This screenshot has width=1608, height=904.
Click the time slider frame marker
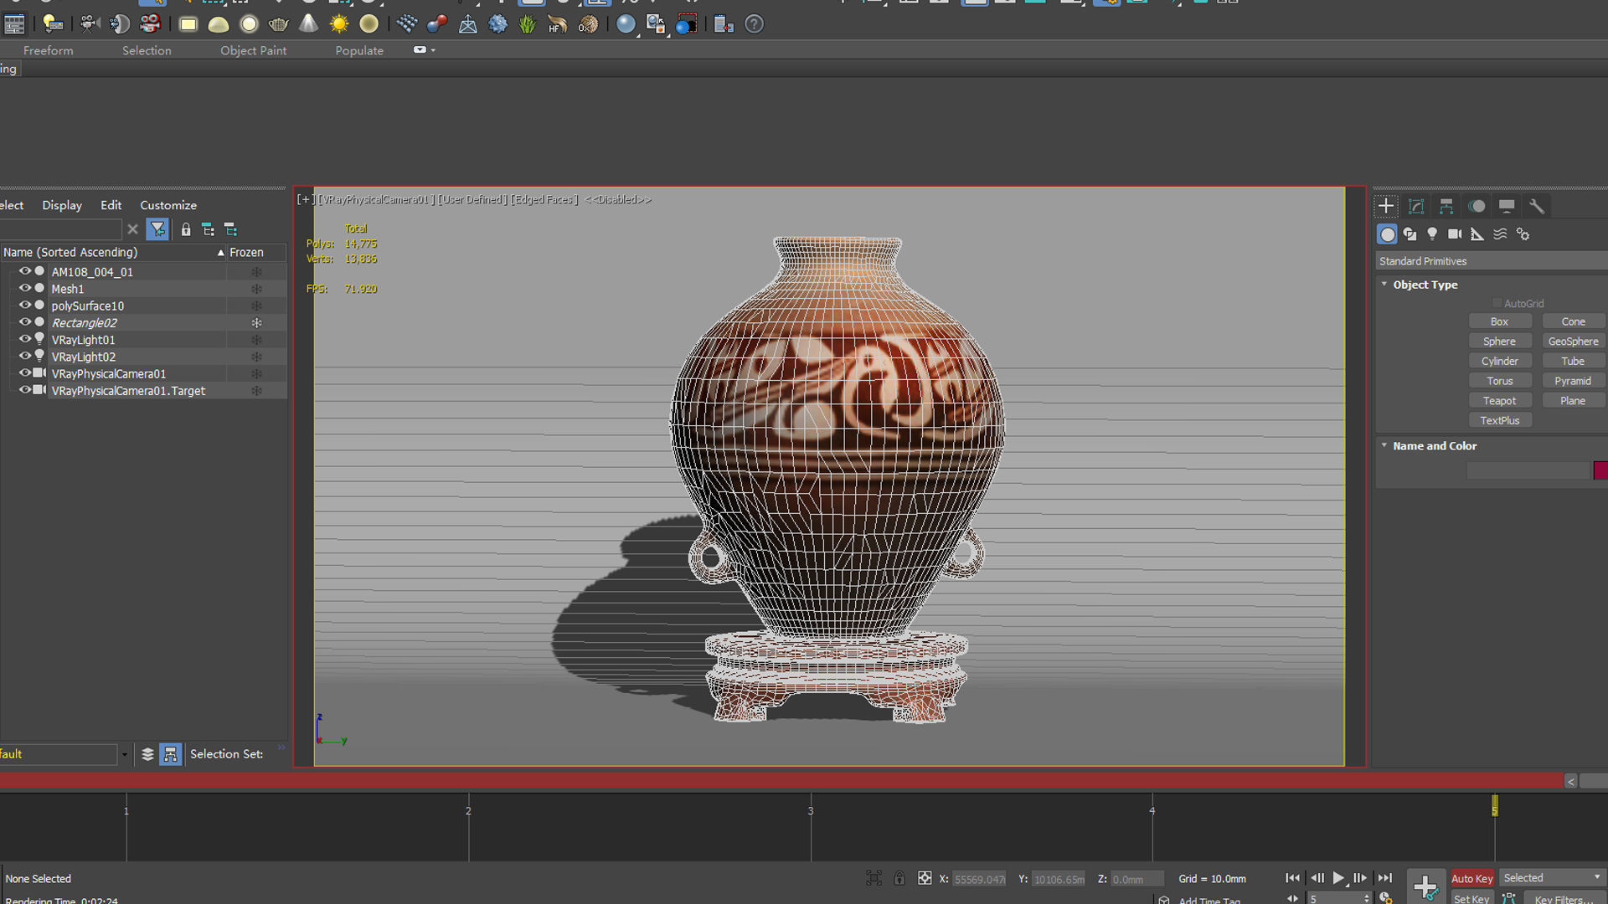coord(1494,805)
